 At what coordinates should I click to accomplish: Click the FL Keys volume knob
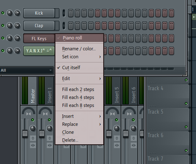pyautogui.click(x=17, y=38)
